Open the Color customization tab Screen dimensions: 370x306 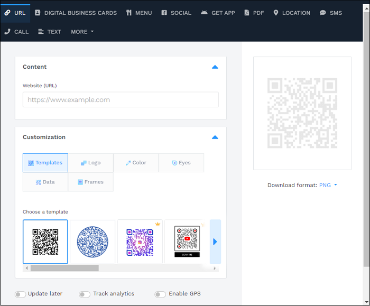tap(136, 163)
